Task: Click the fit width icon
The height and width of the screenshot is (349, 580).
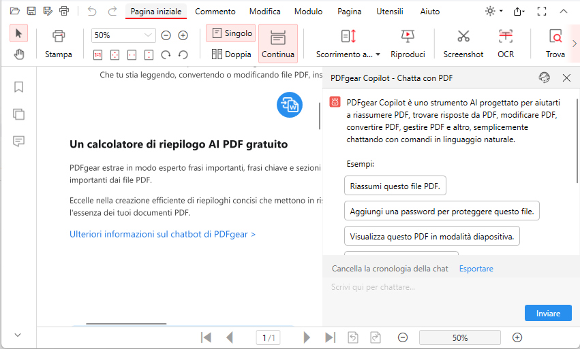Action: pos(132,55)
